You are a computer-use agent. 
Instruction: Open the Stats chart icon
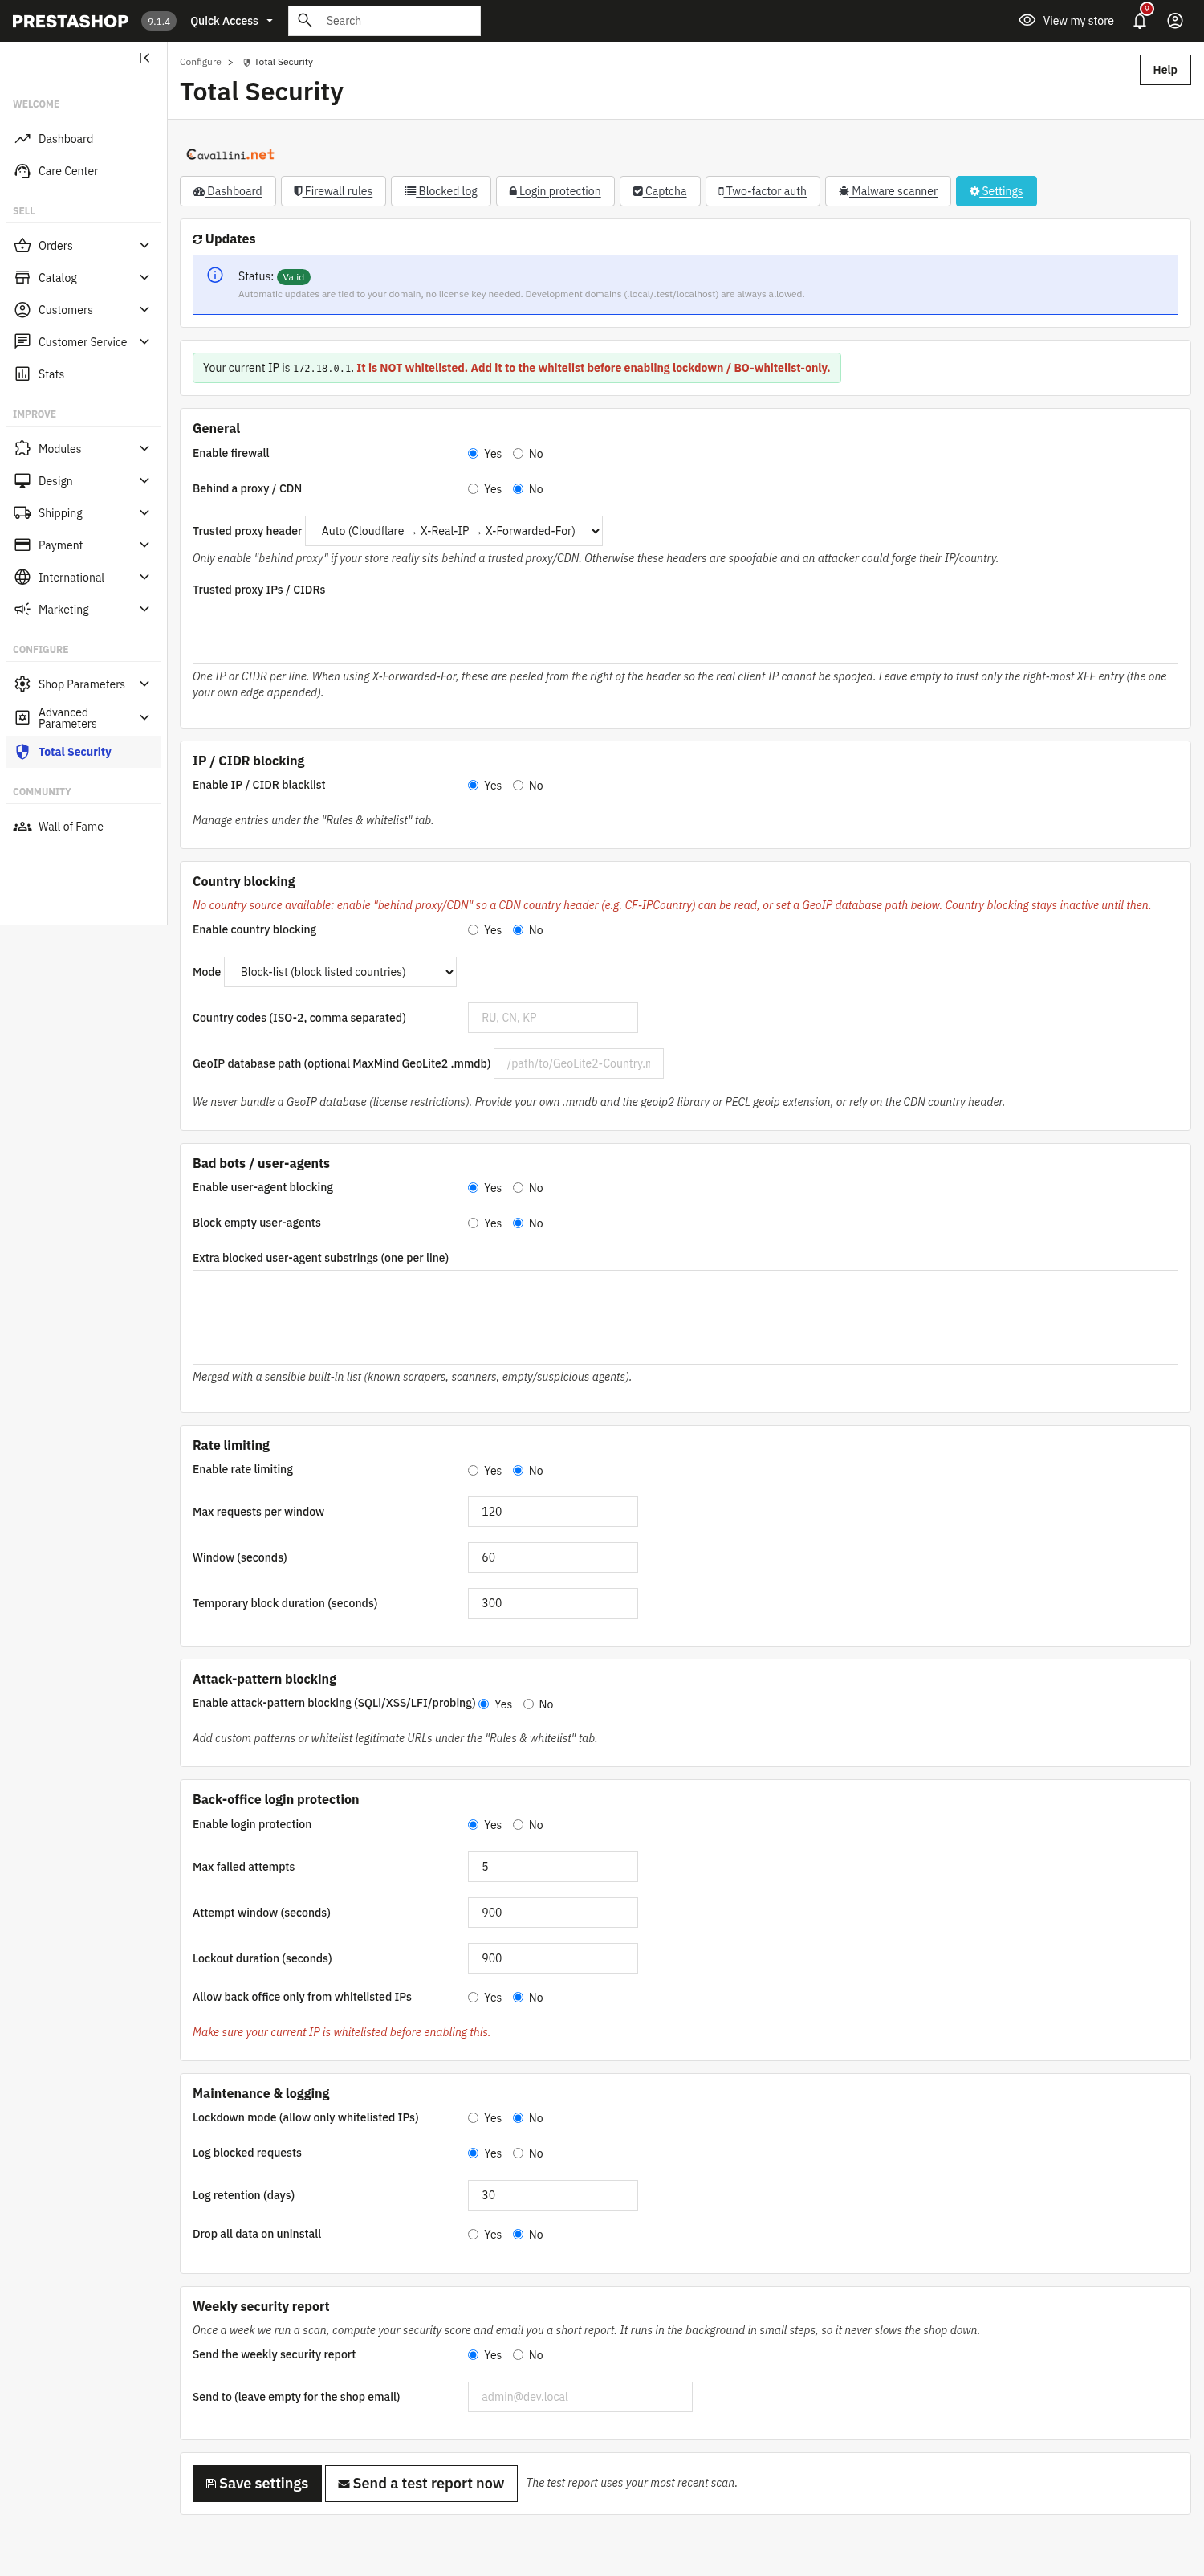coord(22,374)
